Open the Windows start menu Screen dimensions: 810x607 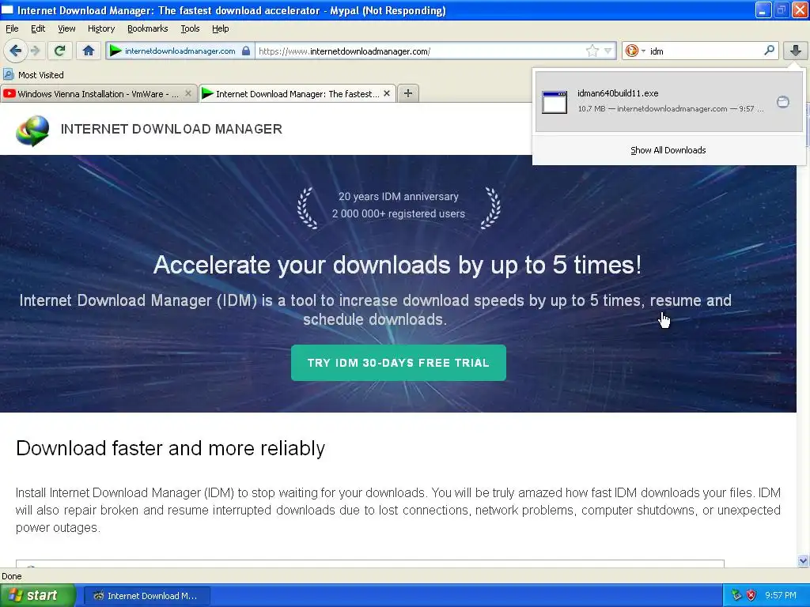[x=38, y=596]
